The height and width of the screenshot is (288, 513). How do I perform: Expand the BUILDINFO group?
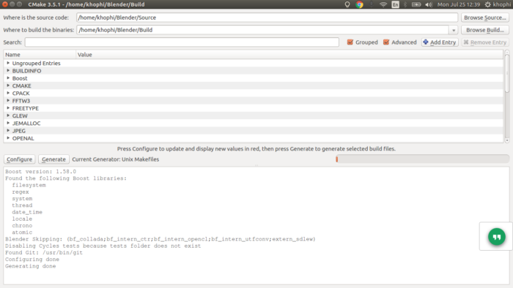point(8,70)
